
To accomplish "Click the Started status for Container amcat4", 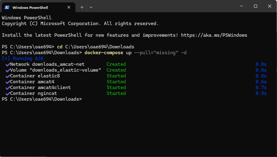I will click(x=116, y=82).
